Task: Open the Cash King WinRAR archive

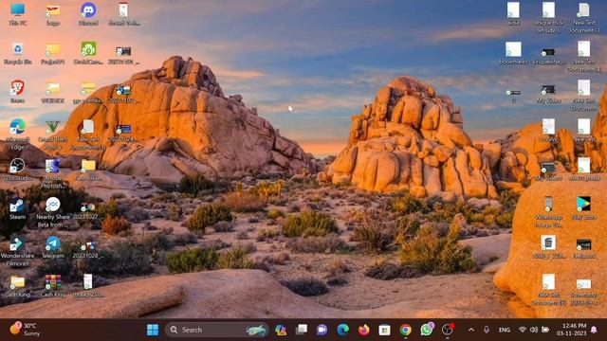Action: coord(53,286)
